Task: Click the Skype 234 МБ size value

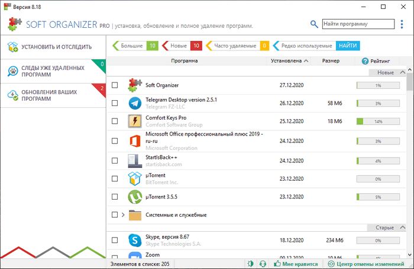Action: [335, 240]
